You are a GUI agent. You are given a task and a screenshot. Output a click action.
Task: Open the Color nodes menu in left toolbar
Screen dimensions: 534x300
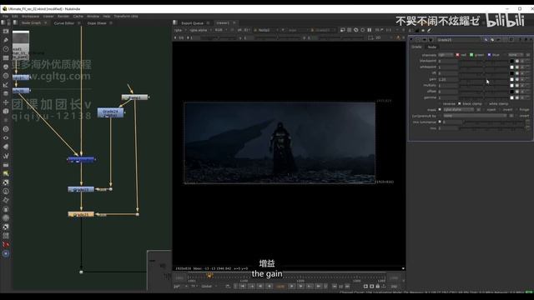6,67
